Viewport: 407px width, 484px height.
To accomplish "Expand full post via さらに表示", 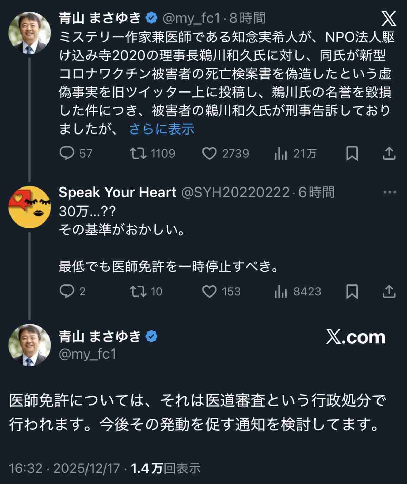I will pyautogui.click(x=161, y=129).
